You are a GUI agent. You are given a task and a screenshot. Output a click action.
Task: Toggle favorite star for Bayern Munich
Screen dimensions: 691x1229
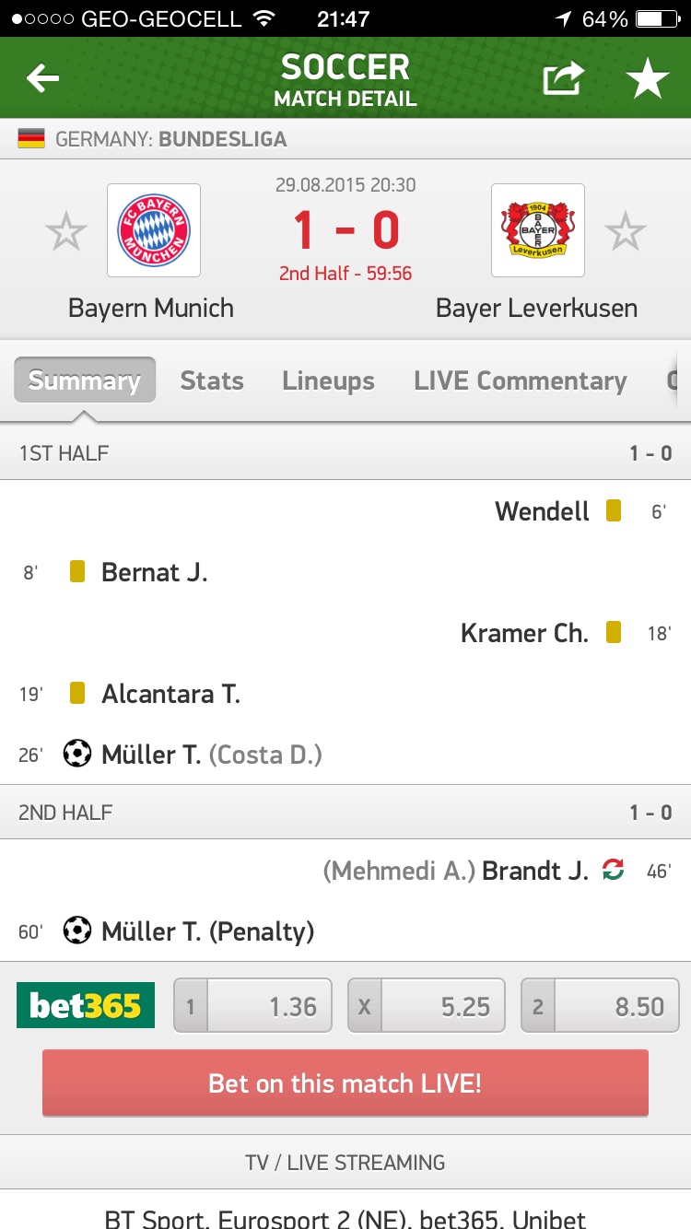tap(66, 231)
